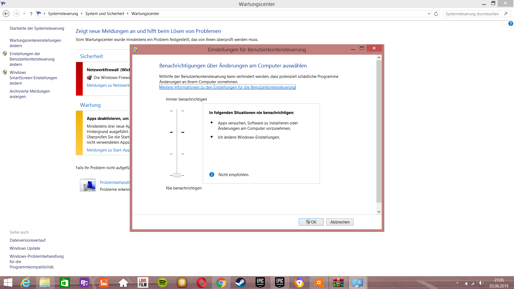Click the Problembehandlung computer icon
The height and width of the screenshot is (289, 514).
click(x=88, y=185)
